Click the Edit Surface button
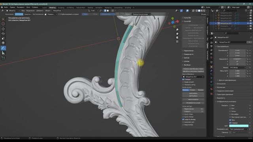Viewport: 253px width, 142px height. coord(193,96)
